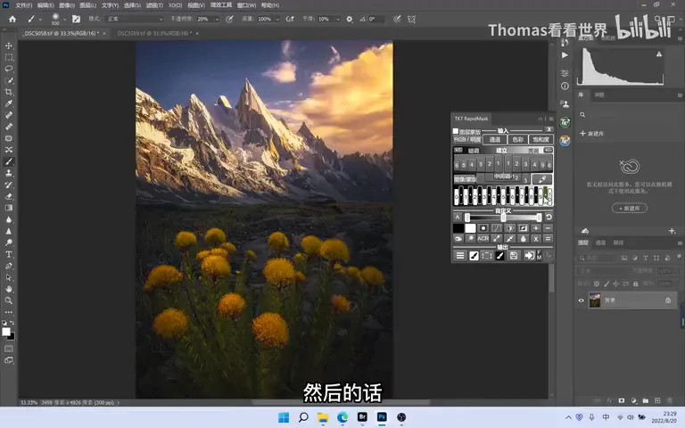The width and height of the screenshot is (685, 428).
Task: Select the Hand tool
Action: coord(9,289)
